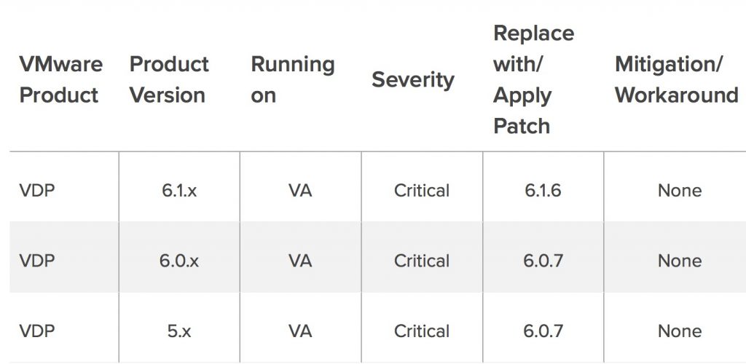Select Critical severity in the 5.x row

coord(422,331)
